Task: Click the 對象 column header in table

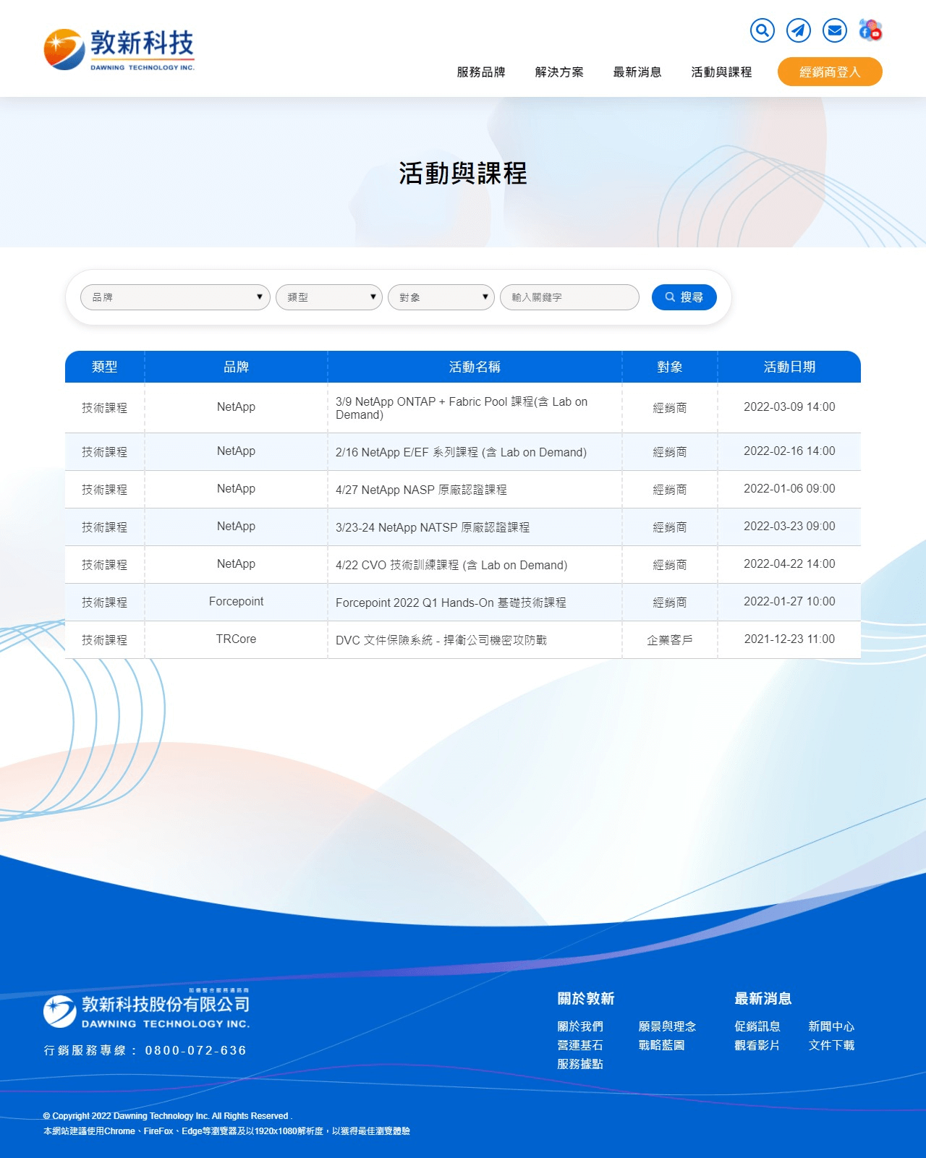Action: (670, 367)
